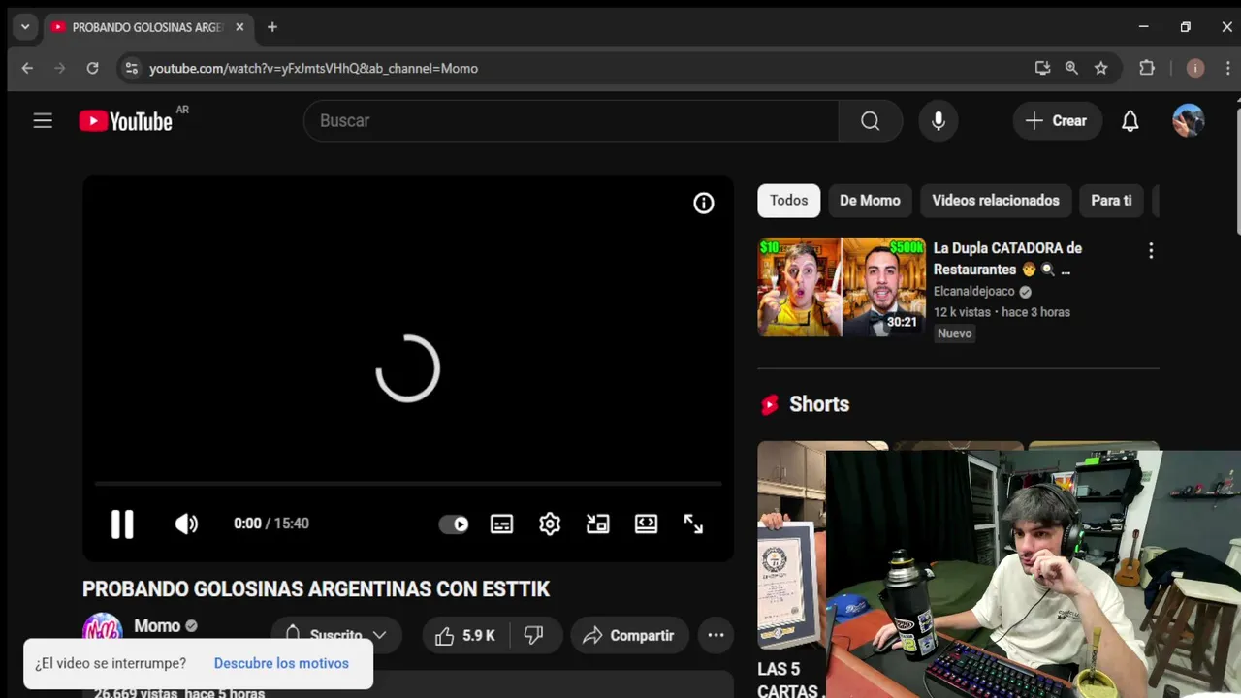Open the Guinness record Short thumbnail
This screenshot has width=1241, height=698.
[x=791, y=545]
